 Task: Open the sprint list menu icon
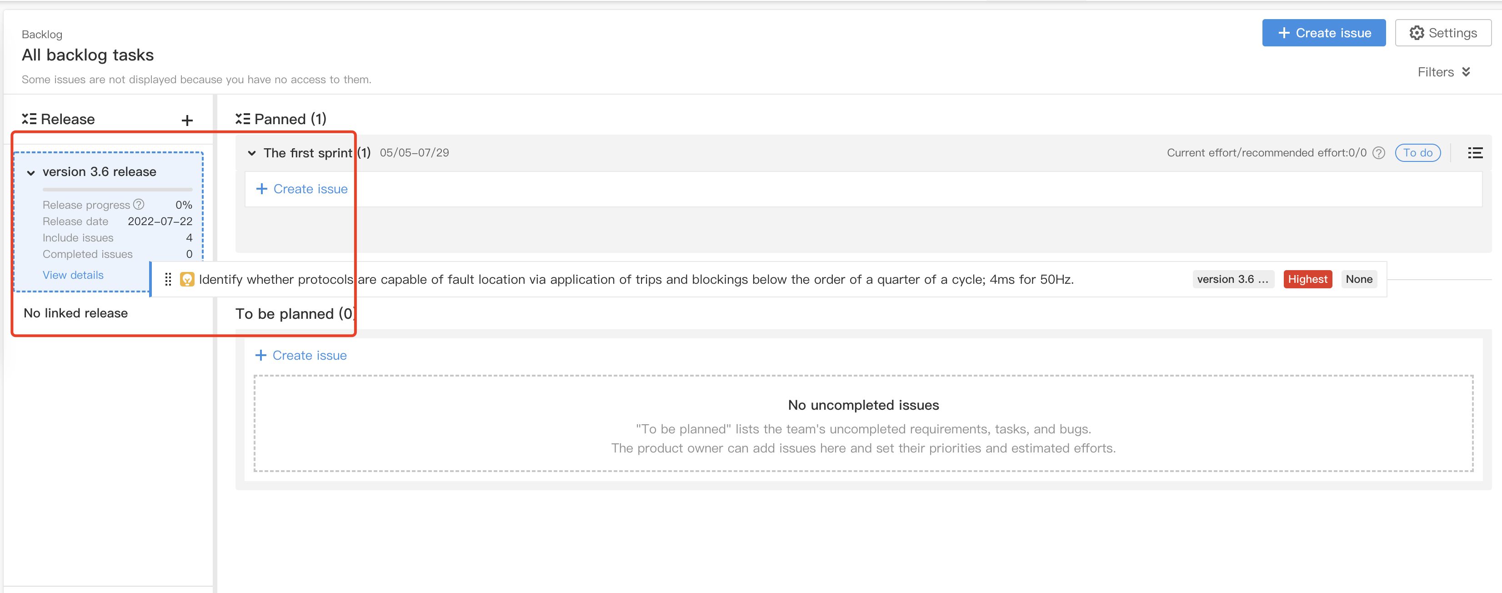[1475, 153]
